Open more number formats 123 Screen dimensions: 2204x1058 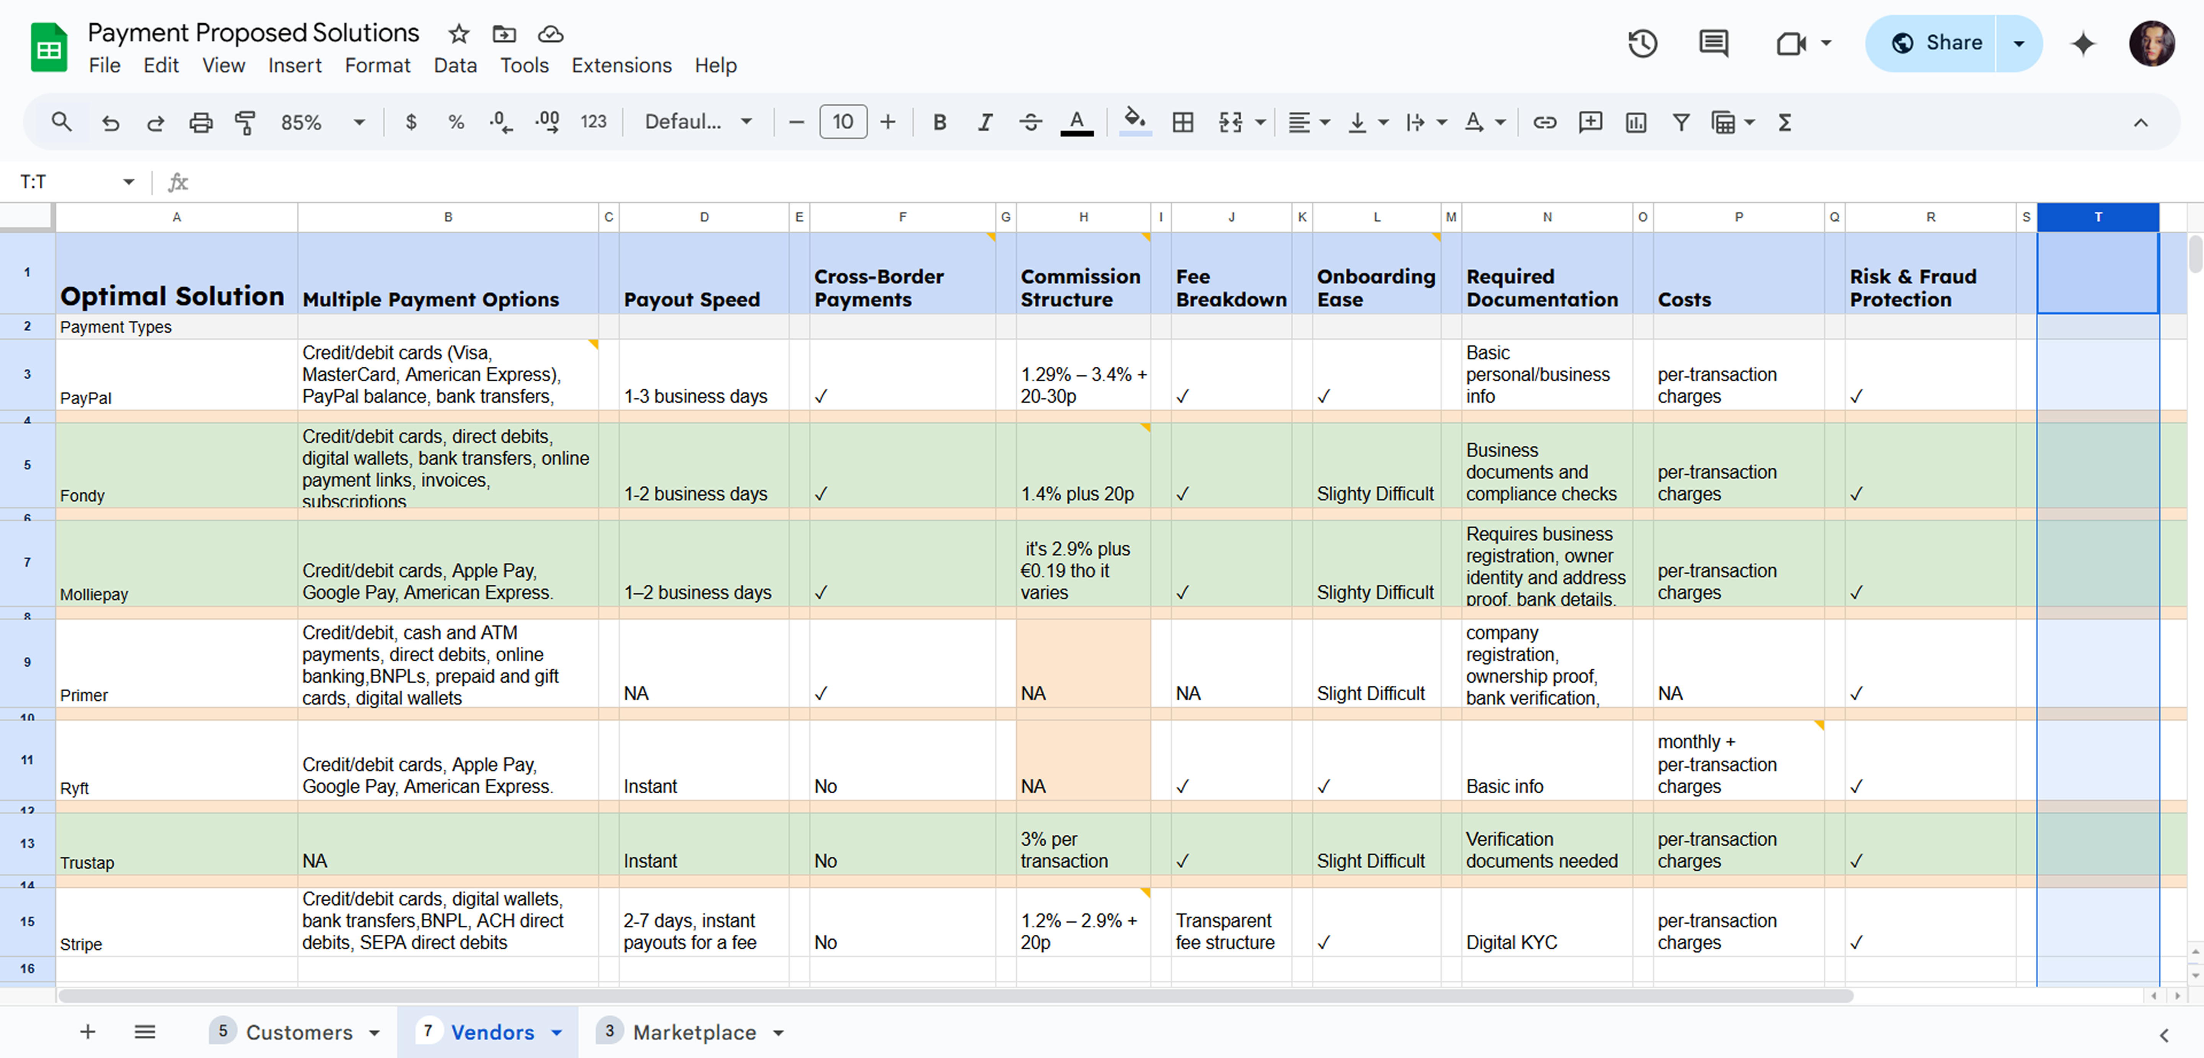[593, 122]
